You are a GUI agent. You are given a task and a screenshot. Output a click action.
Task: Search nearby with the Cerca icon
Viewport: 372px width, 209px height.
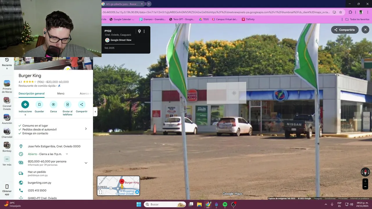(x=53, y=105)
